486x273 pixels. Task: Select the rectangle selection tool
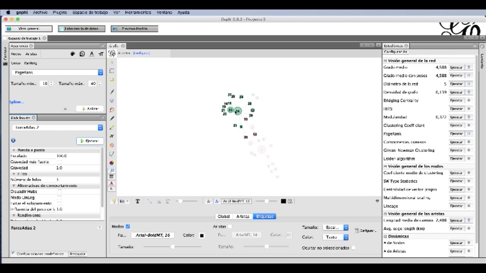coord(112,71)
